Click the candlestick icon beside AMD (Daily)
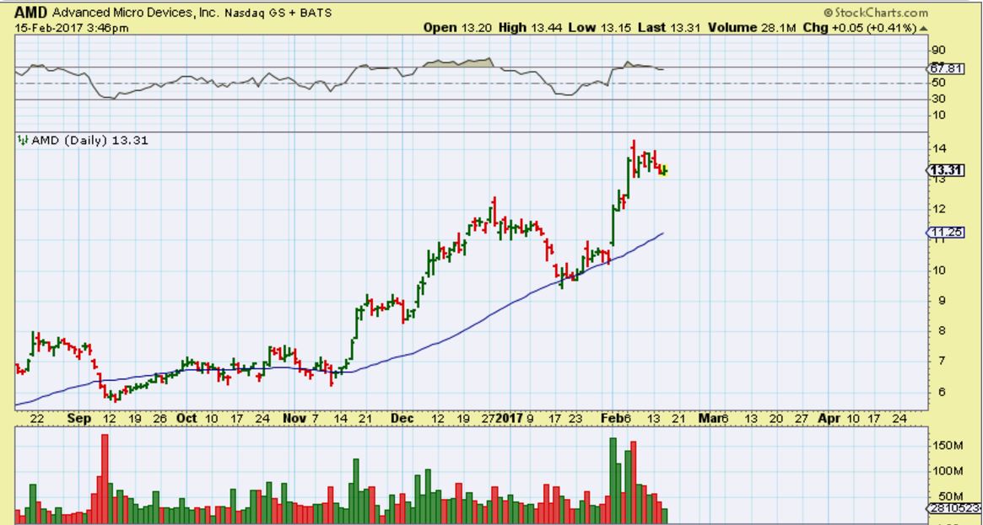Screen dimensions: 983x525 click(24, 140)
